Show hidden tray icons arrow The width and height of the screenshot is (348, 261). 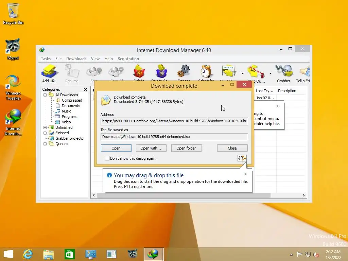(x=291, y=255)
